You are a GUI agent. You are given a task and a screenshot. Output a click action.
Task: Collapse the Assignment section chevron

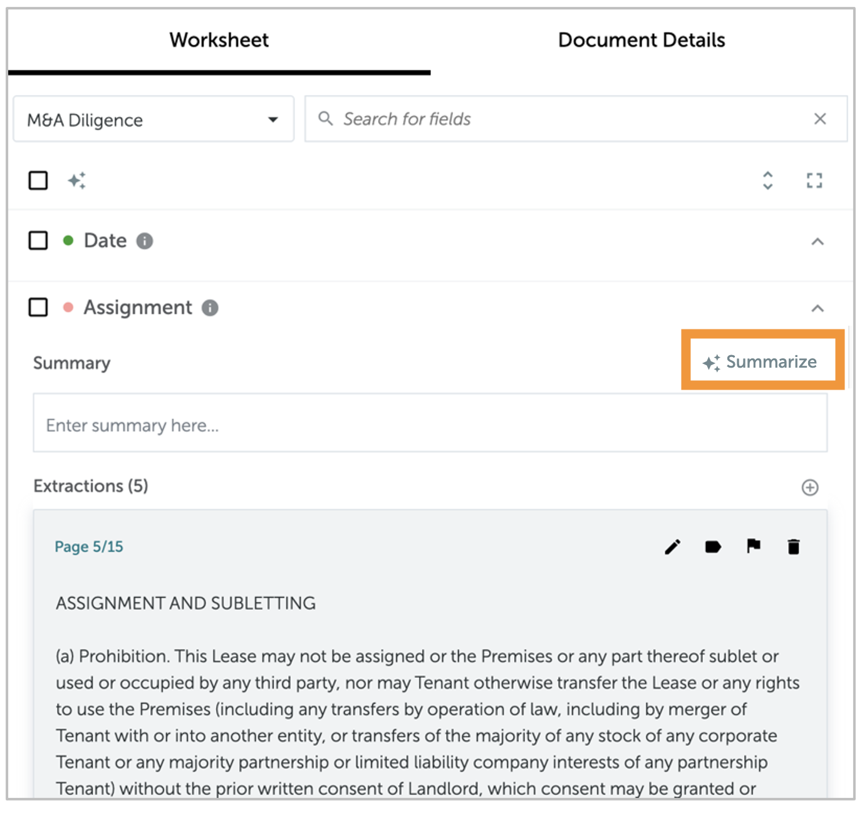coord(818,308)
